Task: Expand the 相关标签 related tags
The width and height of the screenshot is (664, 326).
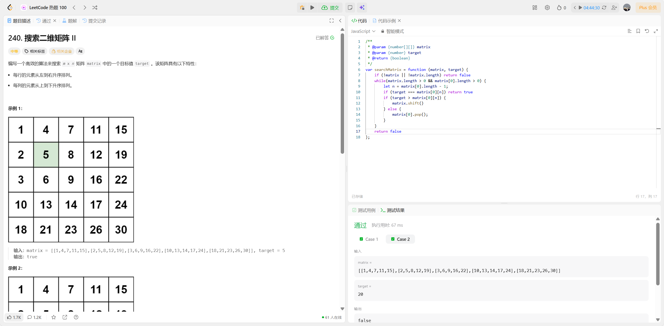Action: click(35, 51)
